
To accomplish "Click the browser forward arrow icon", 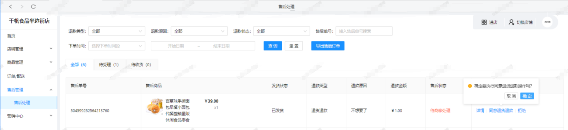I will coord(22,7).
